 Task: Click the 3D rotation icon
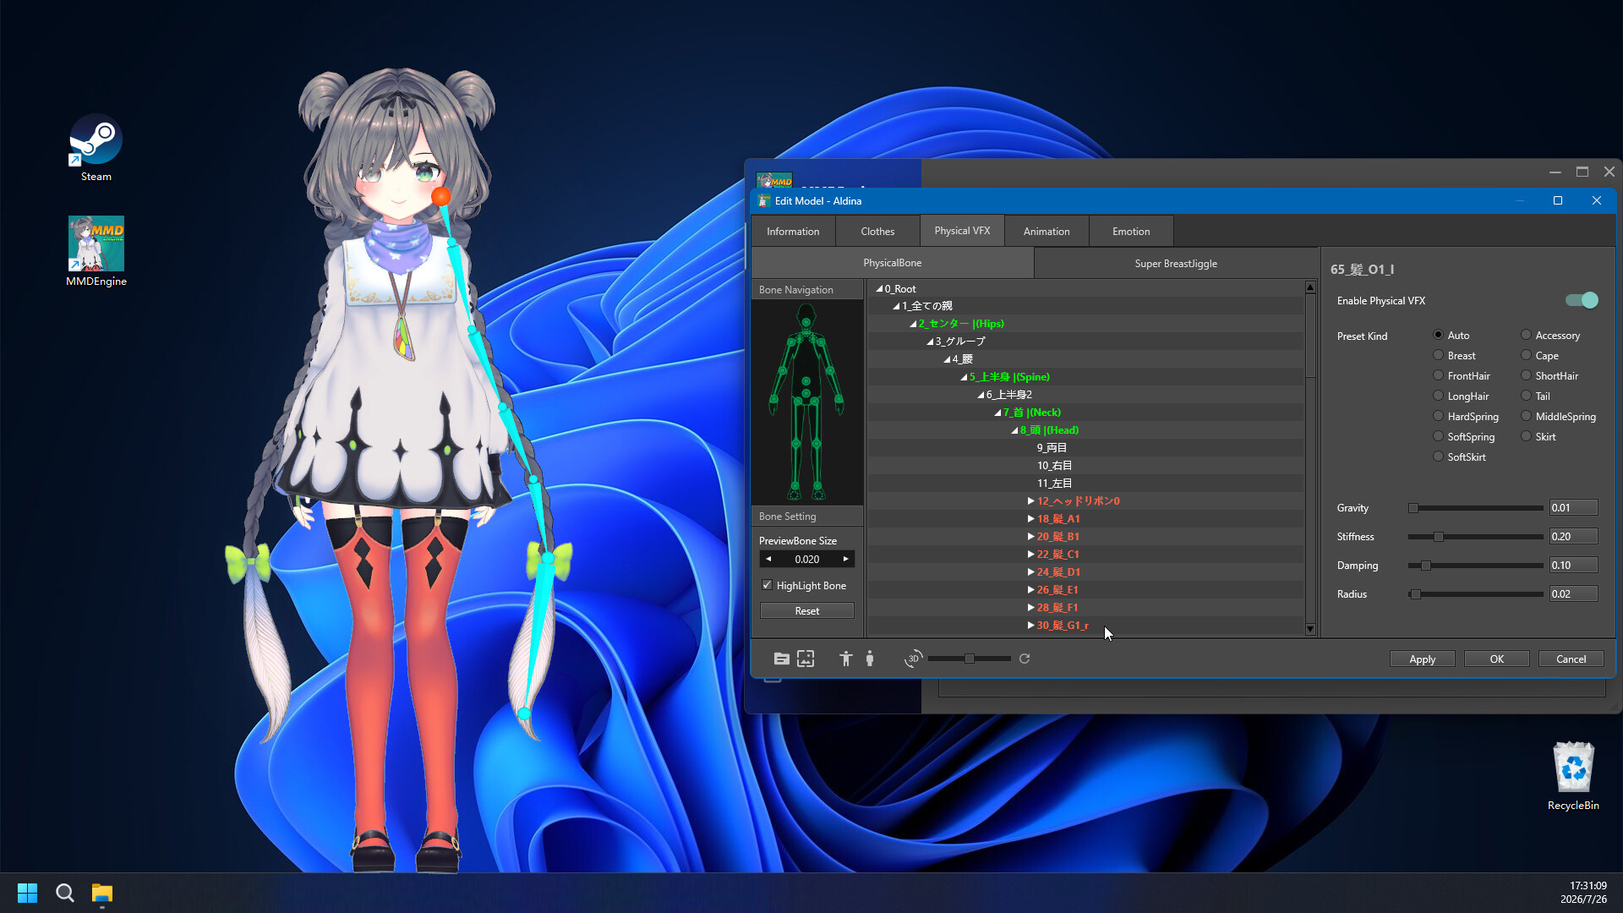coord(913,659)
